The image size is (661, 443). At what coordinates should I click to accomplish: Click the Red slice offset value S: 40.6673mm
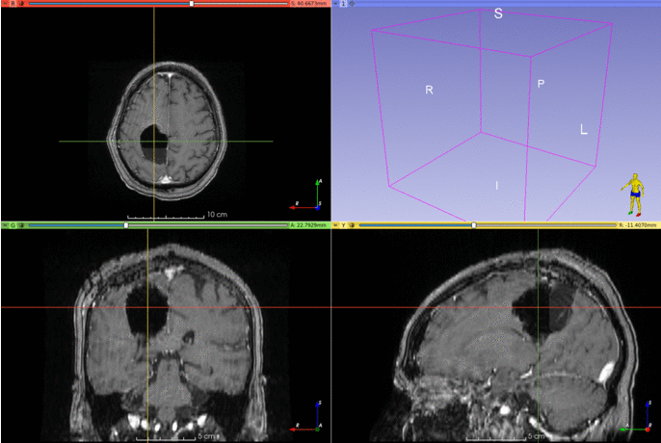(309, 4)
